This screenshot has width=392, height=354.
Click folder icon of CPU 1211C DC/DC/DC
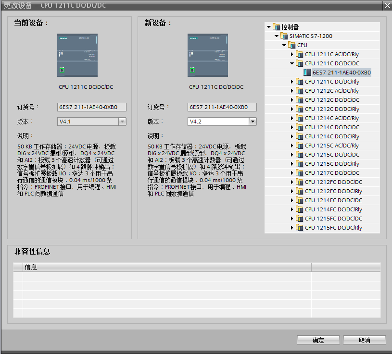(x=300, y=63)
